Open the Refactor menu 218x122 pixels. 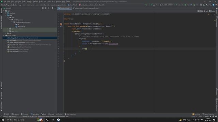click(35, 2)
